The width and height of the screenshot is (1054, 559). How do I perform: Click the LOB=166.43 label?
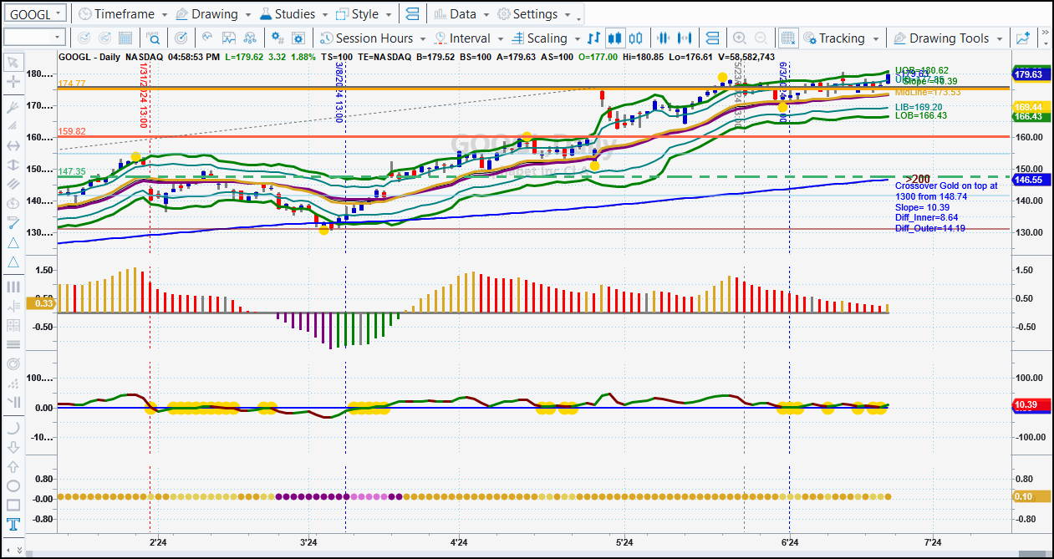919,115
